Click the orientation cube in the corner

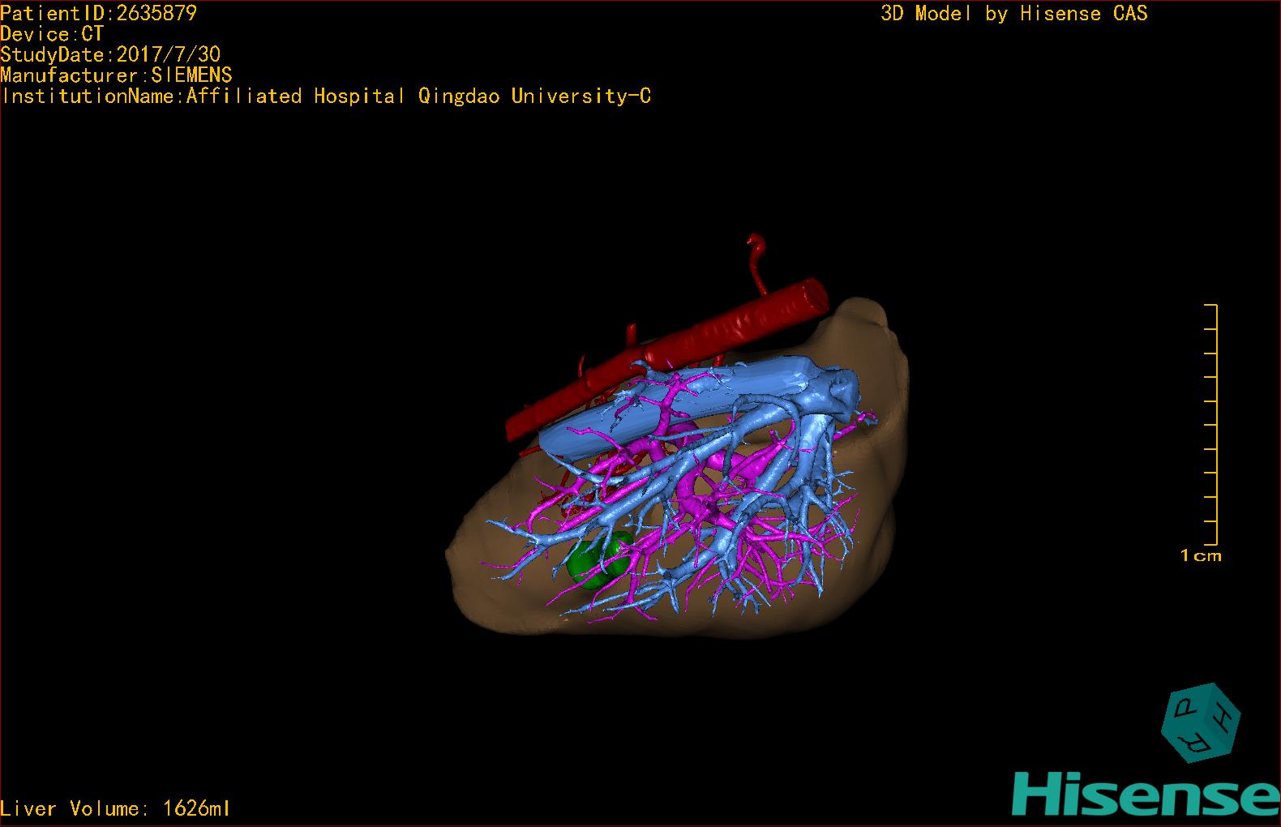pyautogui.click(x=1201, y=722)
